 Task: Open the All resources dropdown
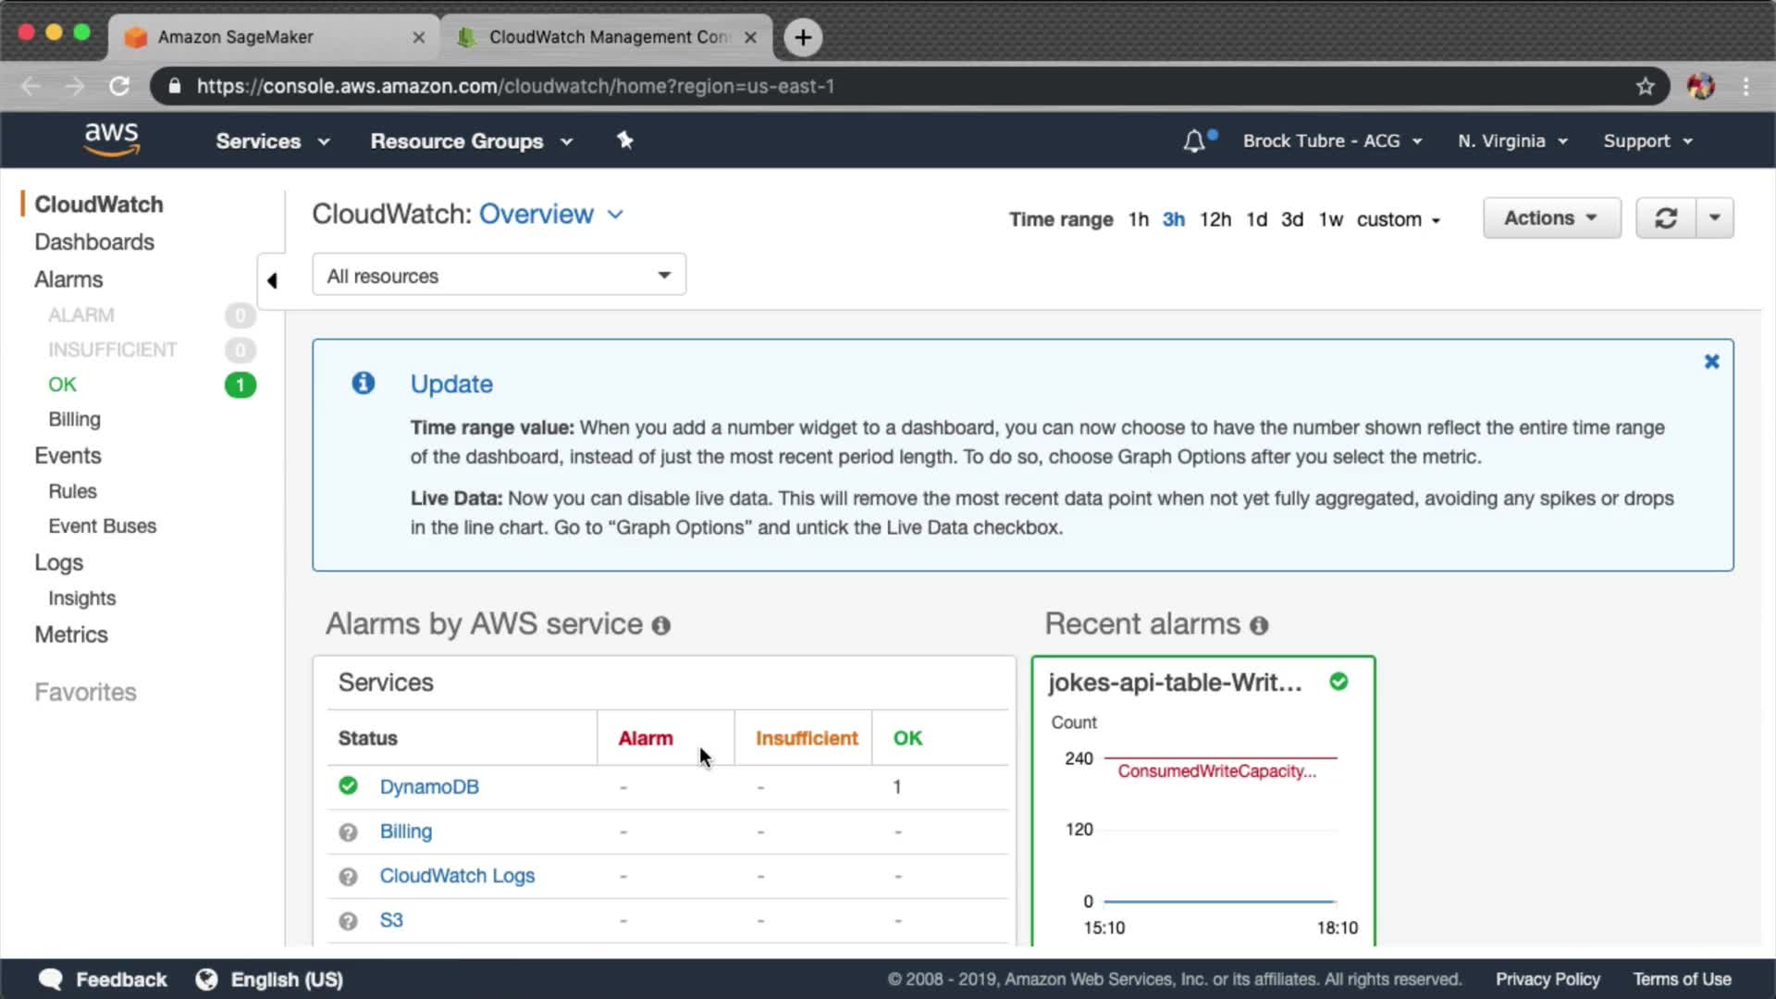(499, 276)
